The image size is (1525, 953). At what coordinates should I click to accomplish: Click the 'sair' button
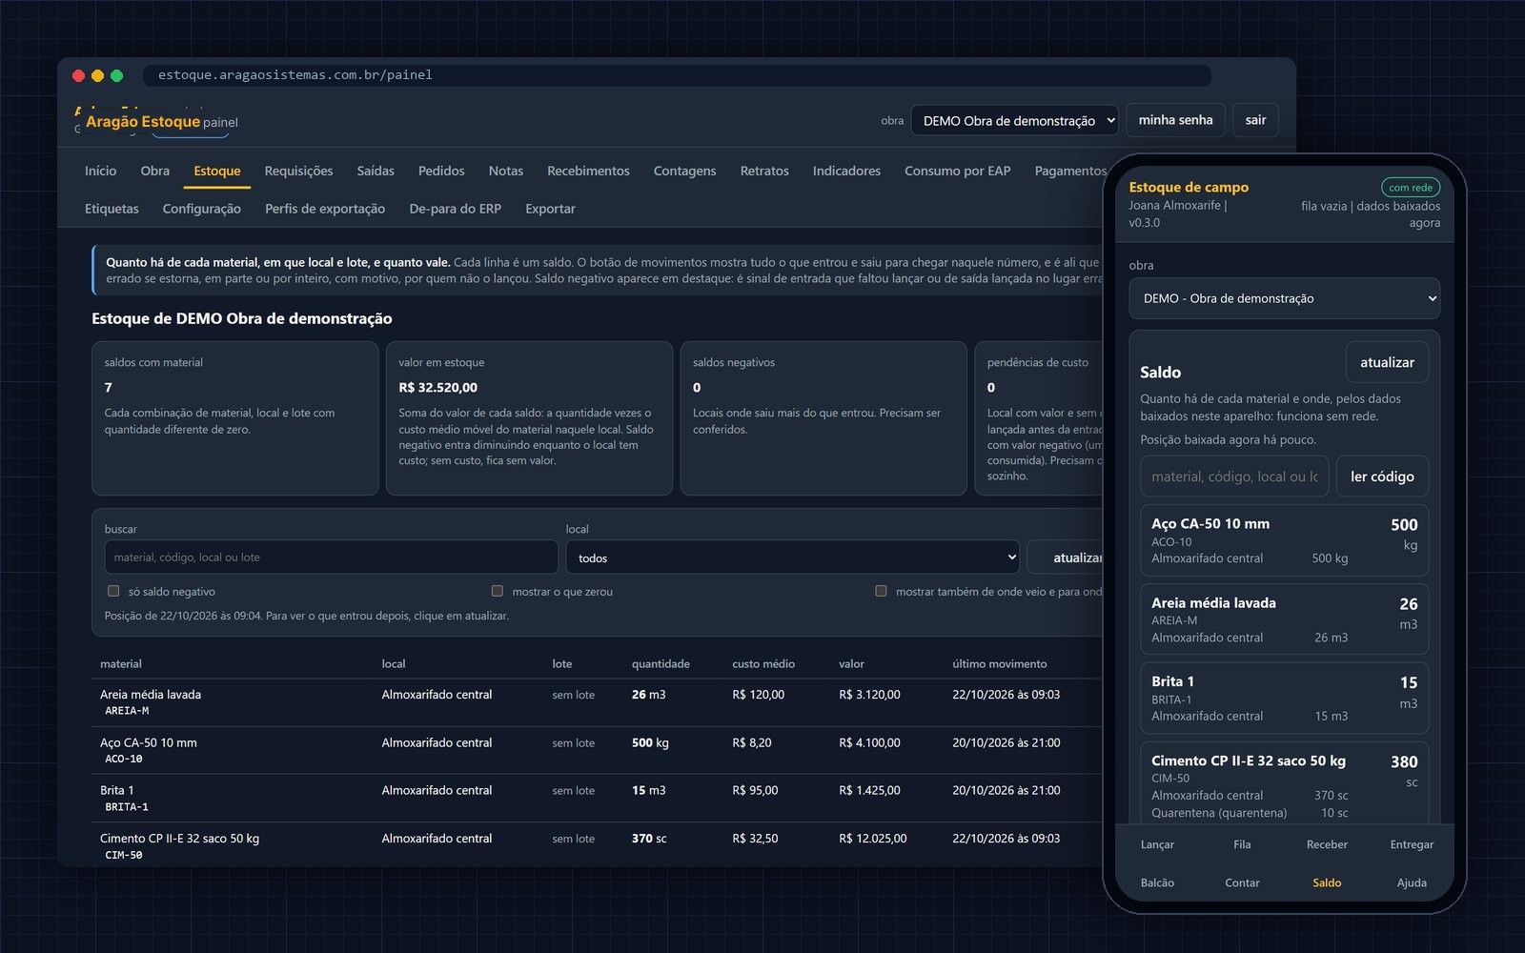pyautogui.click(x=1255, y=120)
